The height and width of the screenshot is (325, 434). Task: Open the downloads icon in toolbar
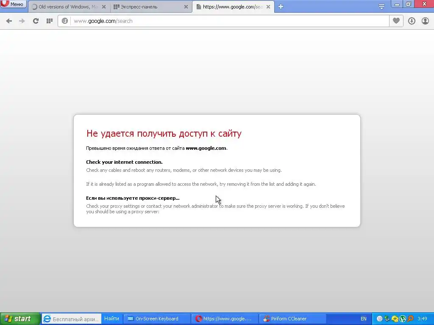click(x=412, y=21)
